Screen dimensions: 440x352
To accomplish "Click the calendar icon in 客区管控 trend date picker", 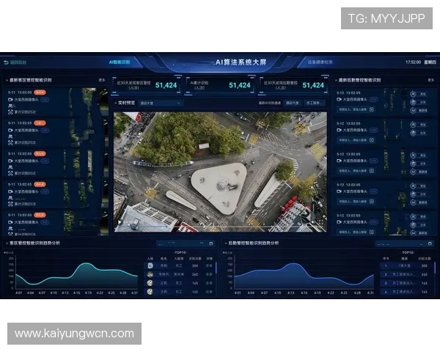I will (211, 243).
